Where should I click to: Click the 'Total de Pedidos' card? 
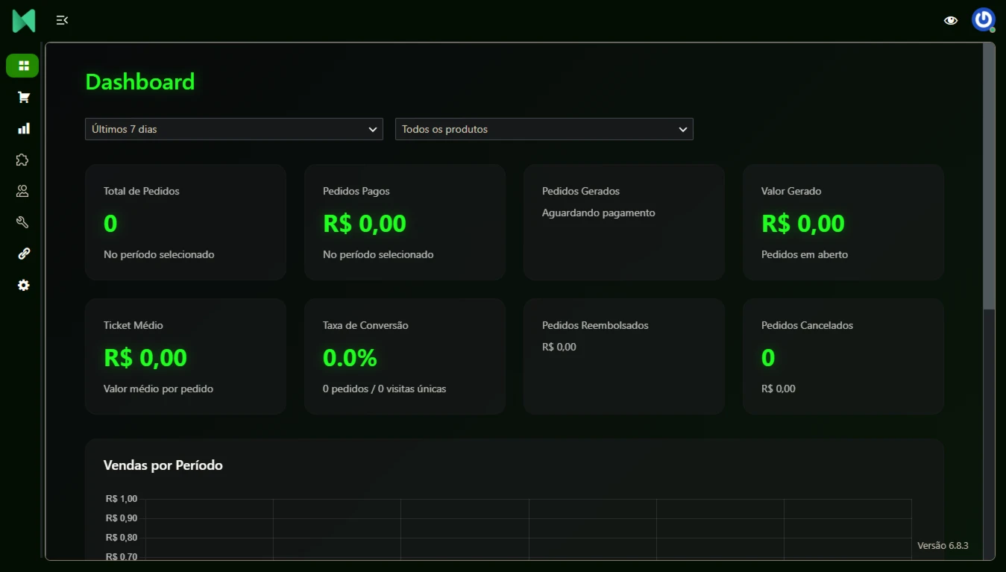(186, 222)
